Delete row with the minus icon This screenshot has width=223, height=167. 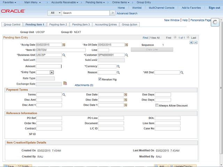(x=195, y=42)
